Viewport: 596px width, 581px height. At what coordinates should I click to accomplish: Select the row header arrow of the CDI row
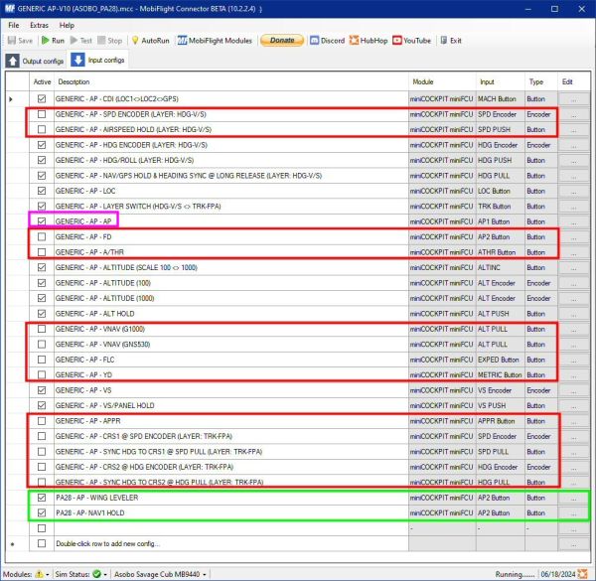(11, 99)
